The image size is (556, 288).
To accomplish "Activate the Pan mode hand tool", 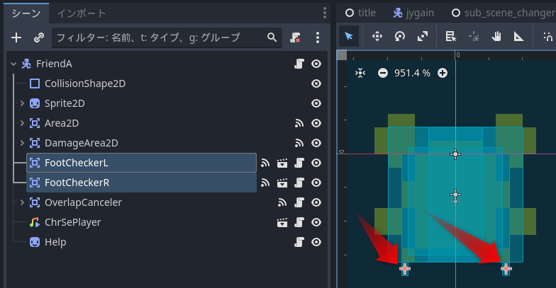I will (496, 36).
